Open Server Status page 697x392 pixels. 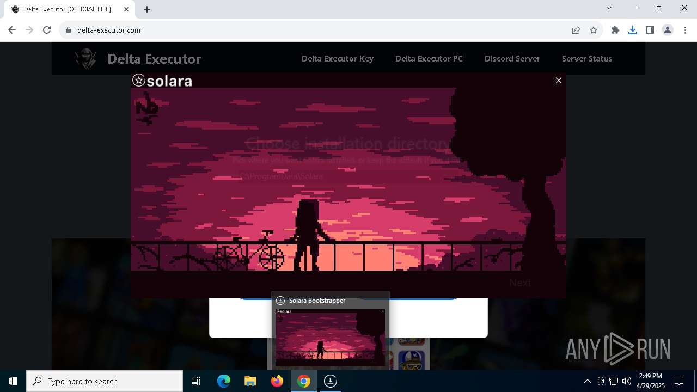pyautogui.click(x=587, y=59)
